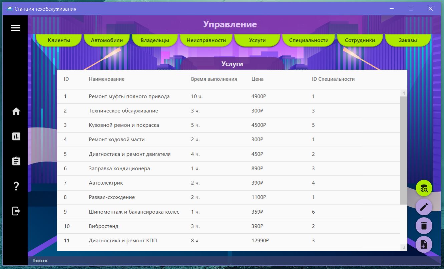Click the 8 ч. duration cell

[x=195, y=241]
